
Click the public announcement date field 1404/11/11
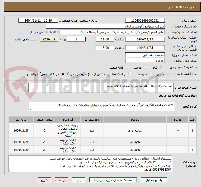tap(38, 21)
